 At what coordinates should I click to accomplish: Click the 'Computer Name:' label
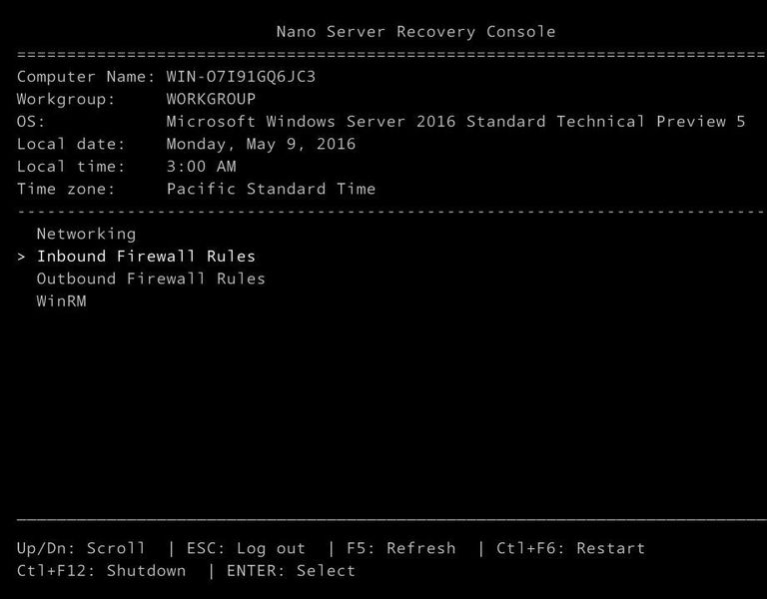click(x=86, y=77)
